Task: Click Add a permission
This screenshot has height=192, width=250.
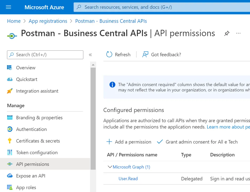Action: 129,142
